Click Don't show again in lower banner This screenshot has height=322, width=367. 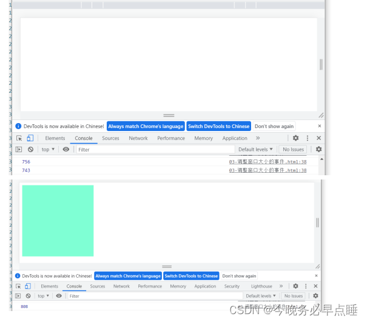[x=239, y=276]
